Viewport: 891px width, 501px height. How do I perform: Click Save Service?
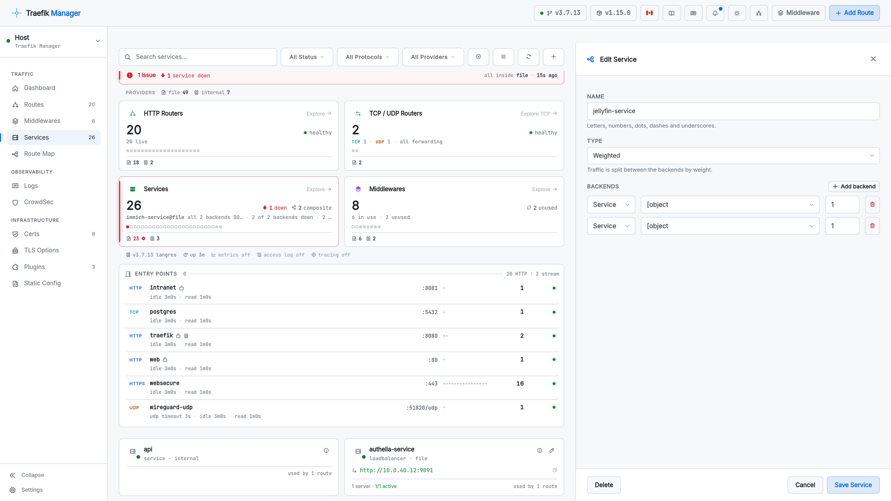click(x=853, y=485)
